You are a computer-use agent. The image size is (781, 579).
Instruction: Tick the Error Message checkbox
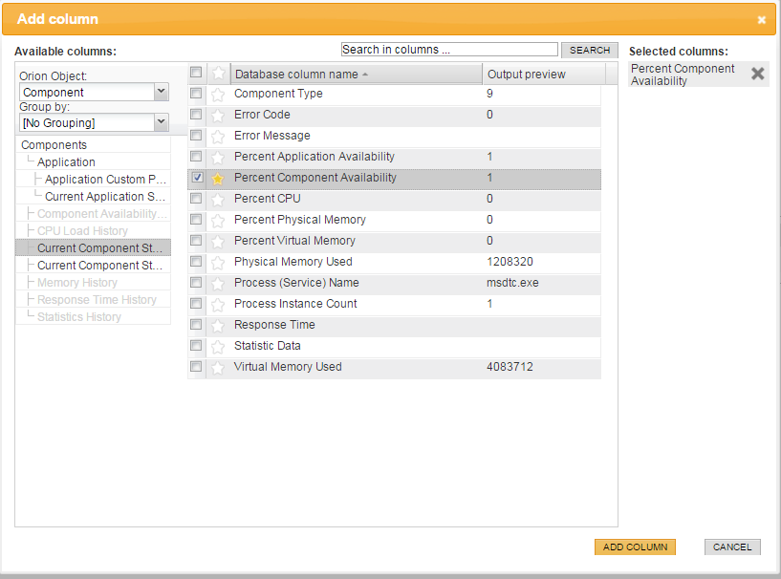(196, 135)
